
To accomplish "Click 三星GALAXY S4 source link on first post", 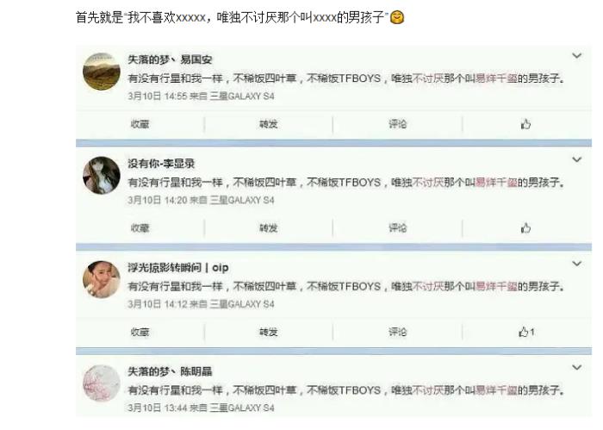I will 242,97.
